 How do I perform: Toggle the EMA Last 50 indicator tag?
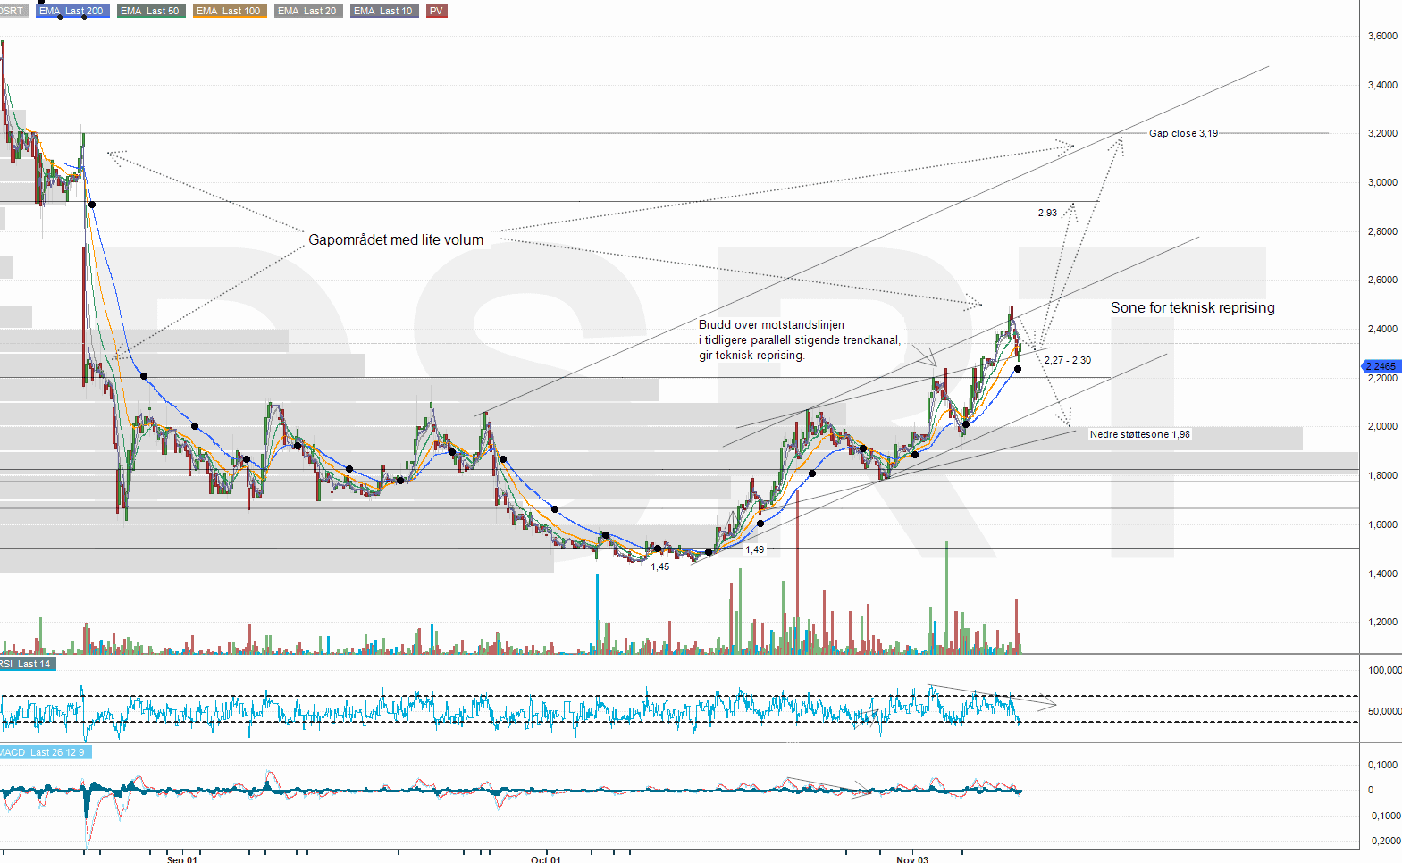[x=150, y=11]
